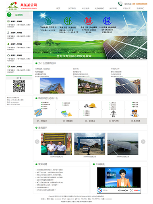Click the green telephone hotline icon

pos(120,4)
